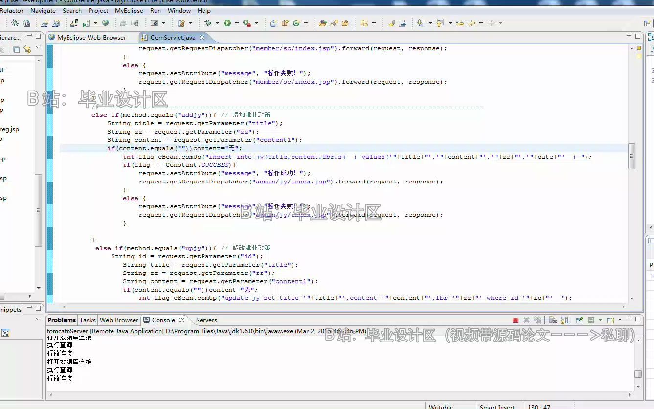Open the Project menu
The height and width of the screenshot is (409, 654).
tap(98, 10)
